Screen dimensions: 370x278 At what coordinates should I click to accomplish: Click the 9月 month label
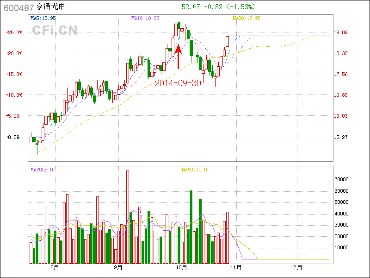[x=118, y=267]
